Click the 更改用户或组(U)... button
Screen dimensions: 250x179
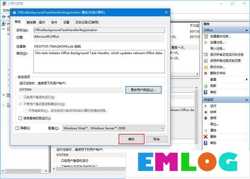[143, 90]
